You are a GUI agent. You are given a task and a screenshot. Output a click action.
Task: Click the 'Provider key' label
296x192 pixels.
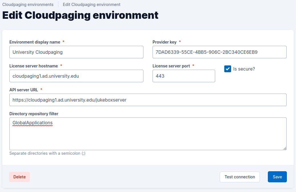coord(165,42)
